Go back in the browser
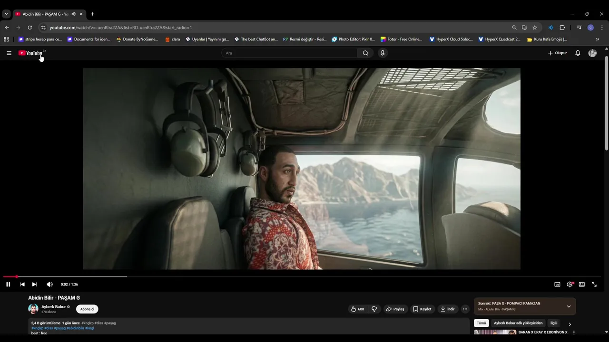The height and width of the screenshot is (342, 609). click(7, 28)
